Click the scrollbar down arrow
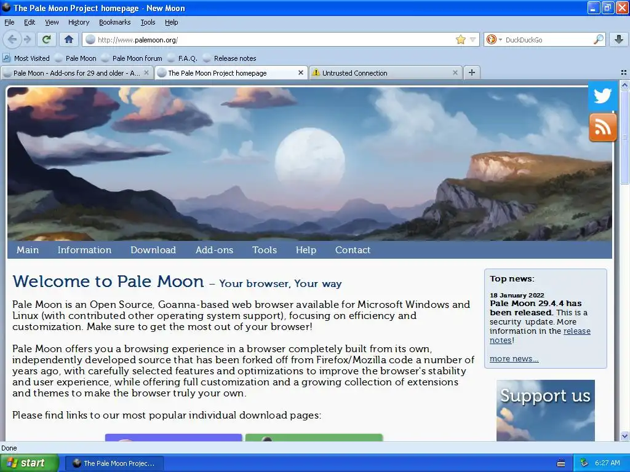The image size is (630, 472). [x=624, y=436]
